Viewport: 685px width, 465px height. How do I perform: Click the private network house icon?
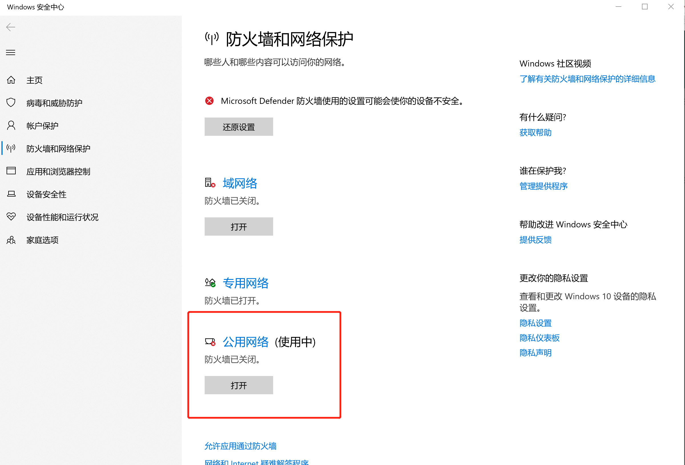click(x=210, y=283)
